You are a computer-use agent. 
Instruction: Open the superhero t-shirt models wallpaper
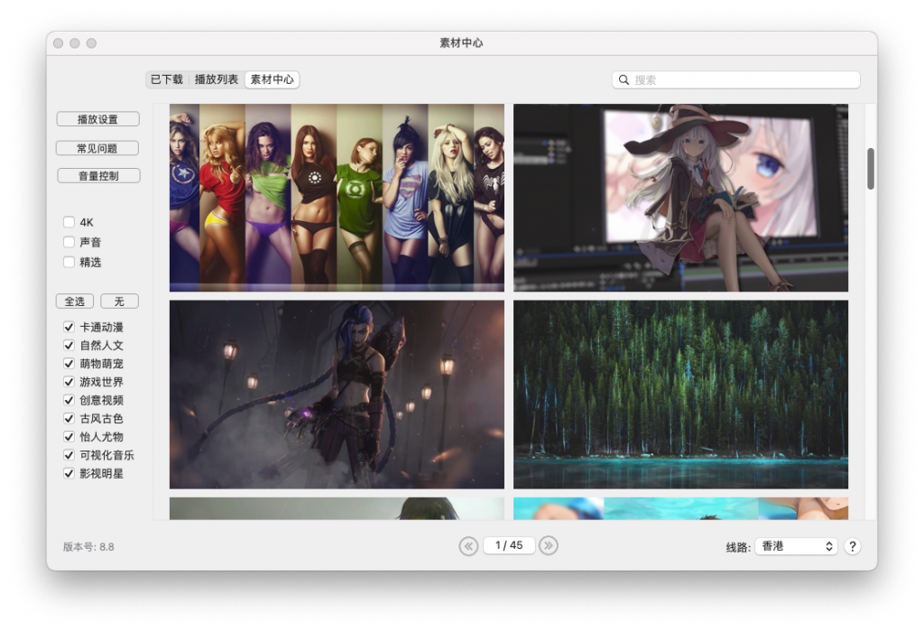click(x=337, y=198)
